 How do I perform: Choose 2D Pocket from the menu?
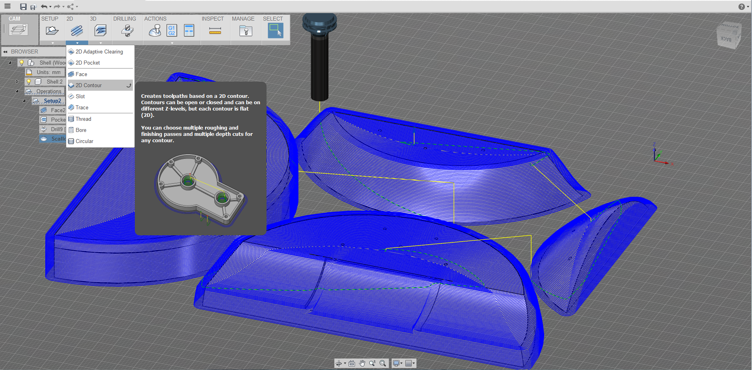[100, 63]
